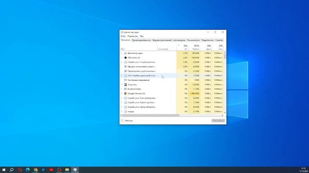The height and width of the screenshot is (173, 309).
Task: Sort by the Диск column header
Action: point(206,47)
